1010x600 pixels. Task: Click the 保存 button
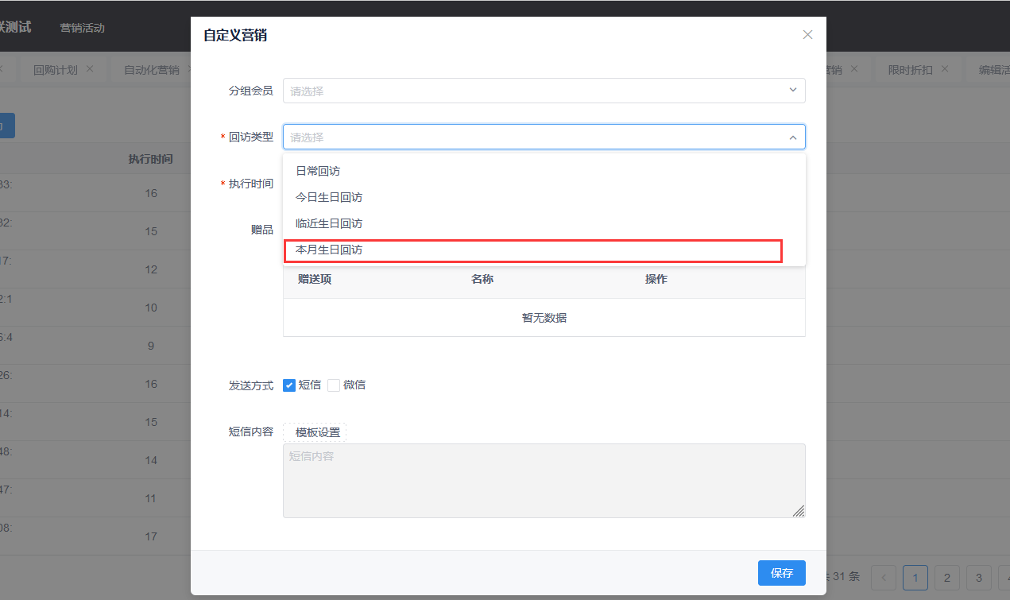coord(782,573)
